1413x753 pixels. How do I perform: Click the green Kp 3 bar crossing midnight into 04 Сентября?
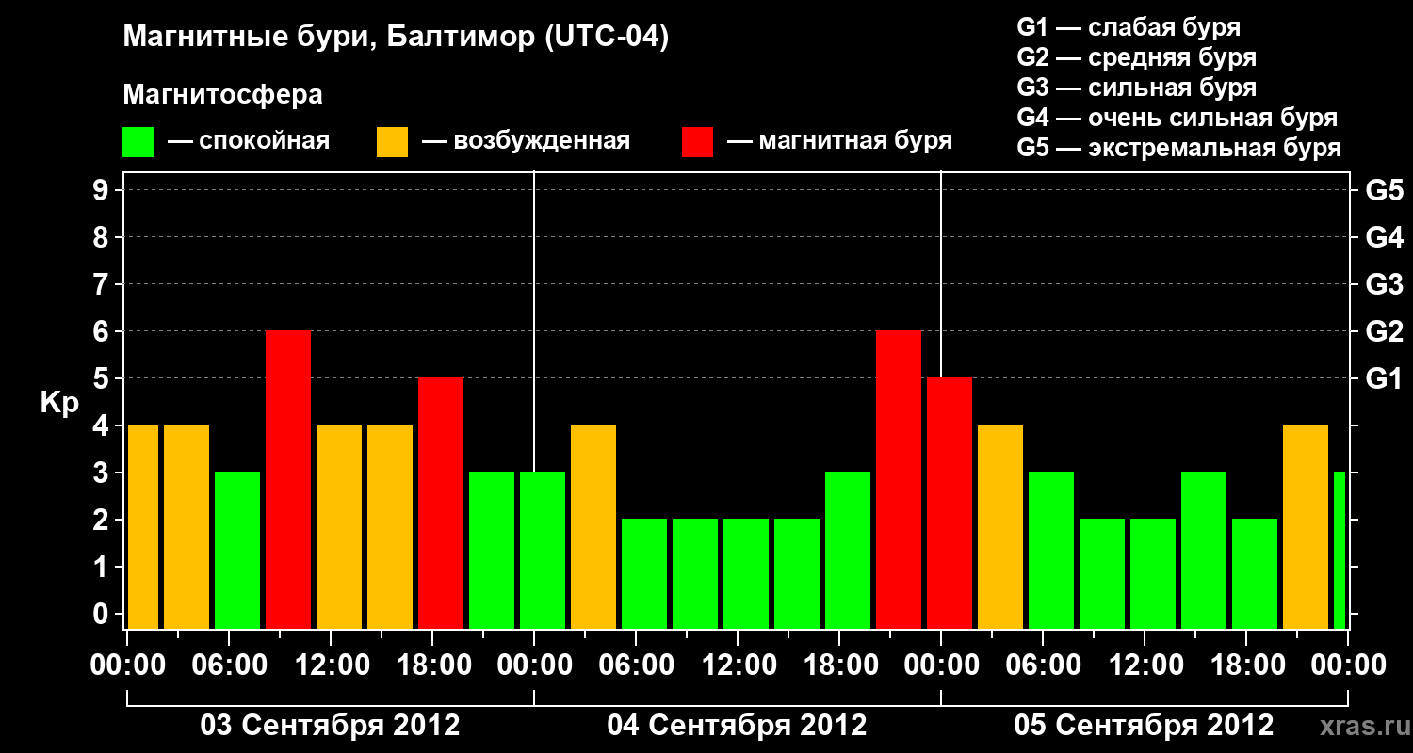543,550
